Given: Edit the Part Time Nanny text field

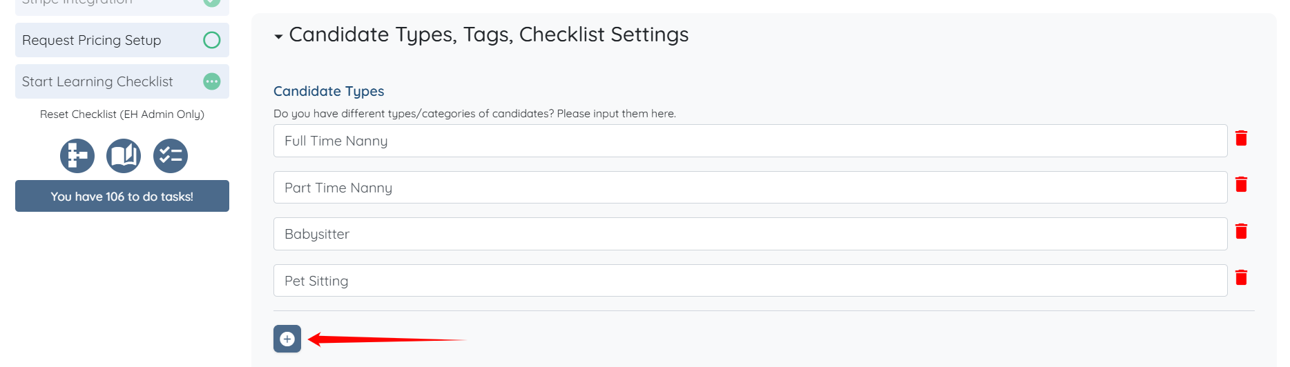Looking at the screenshot, I should coord(750,188).
